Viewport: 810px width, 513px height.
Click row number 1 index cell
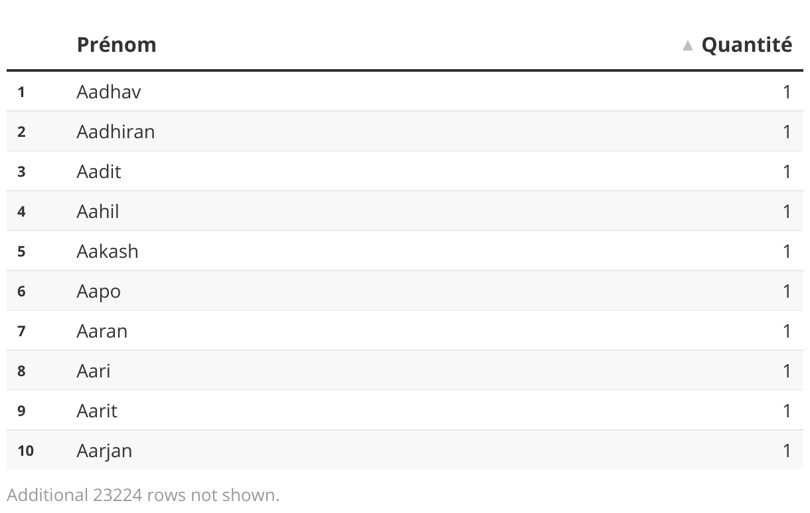tap(21, 92)
